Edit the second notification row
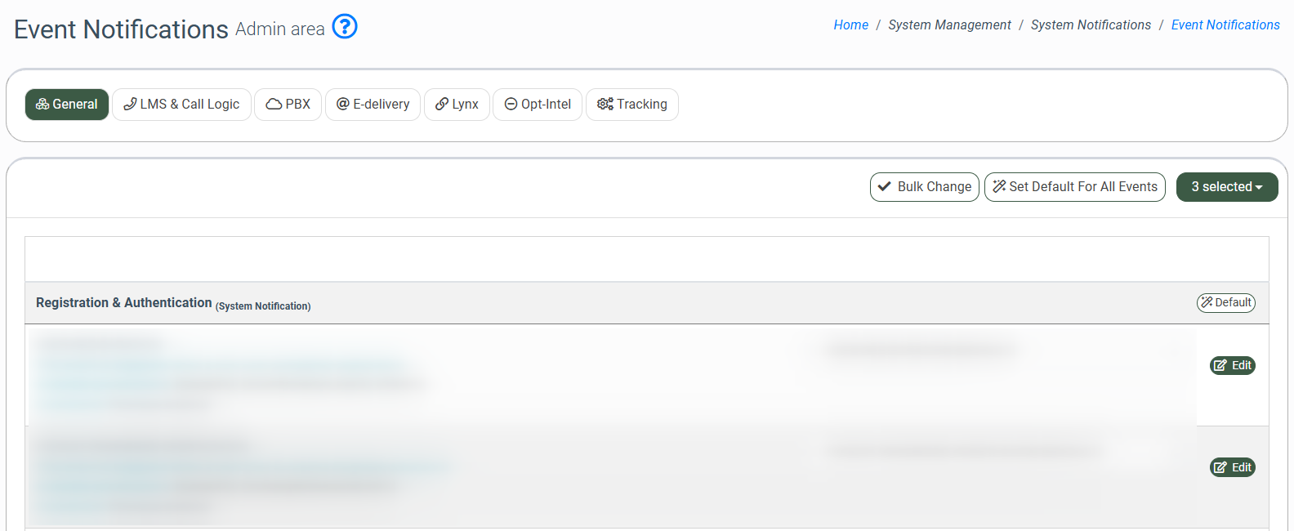This screenshot has height=531, width=1294. tap(1232, 468)
